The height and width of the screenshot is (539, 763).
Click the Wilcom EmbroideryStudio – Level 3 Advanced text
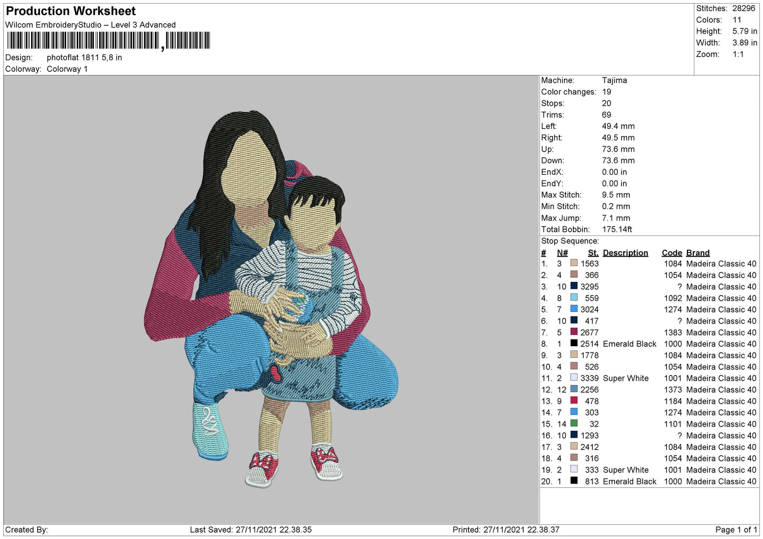click(x=90, y=25)
